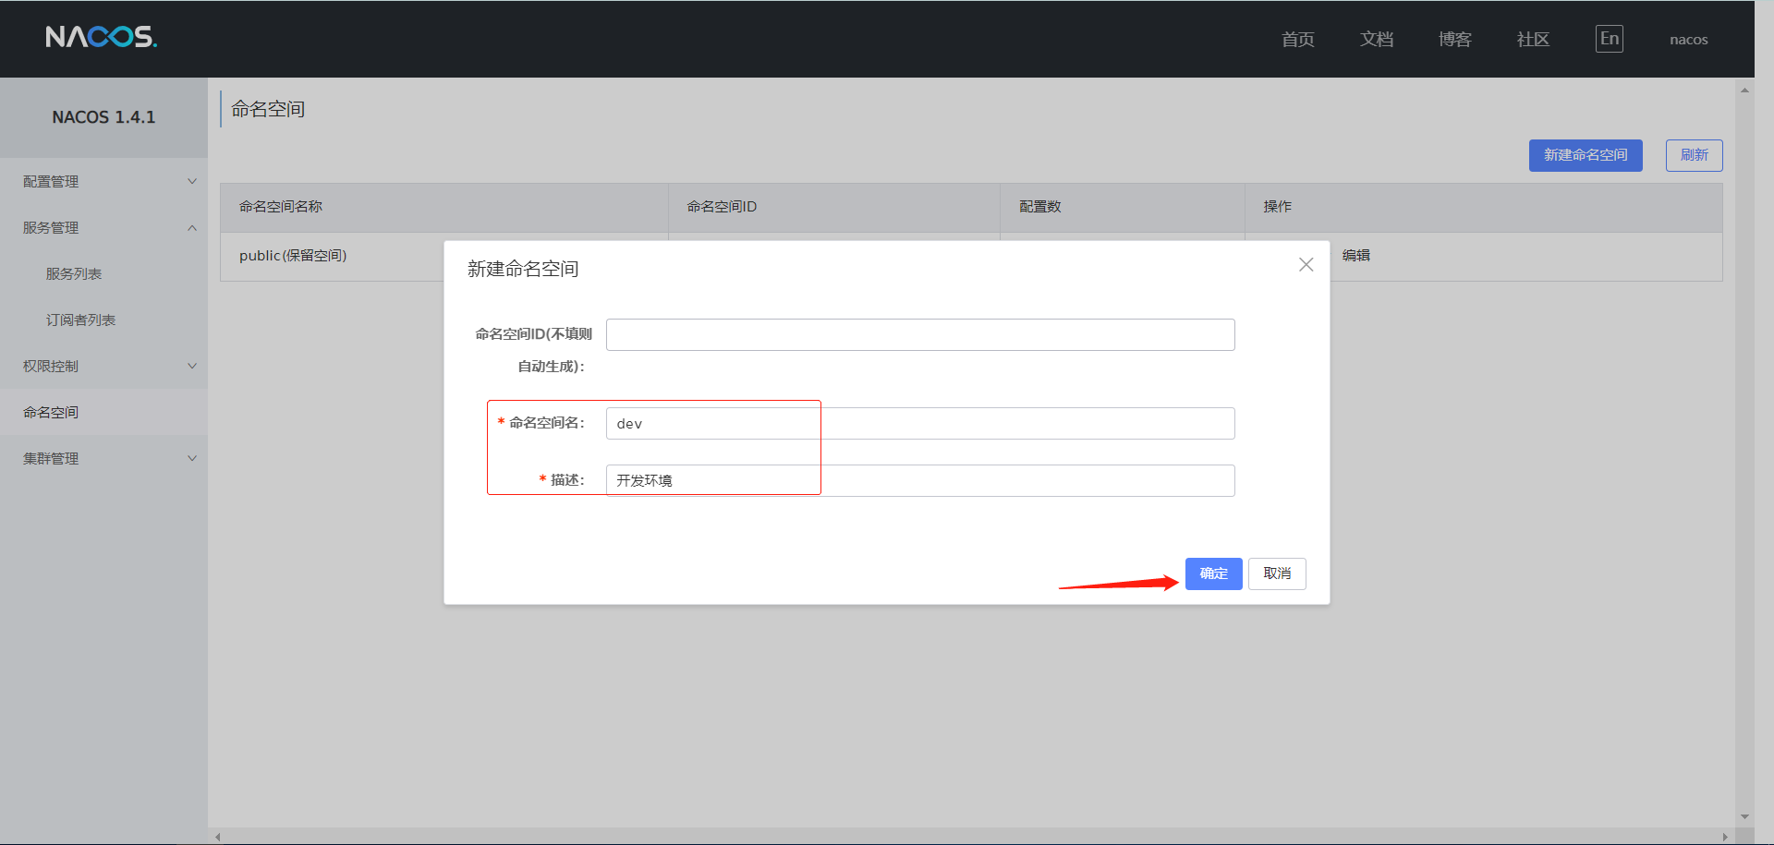Open the 文档 link in header

pos(1377,39)
